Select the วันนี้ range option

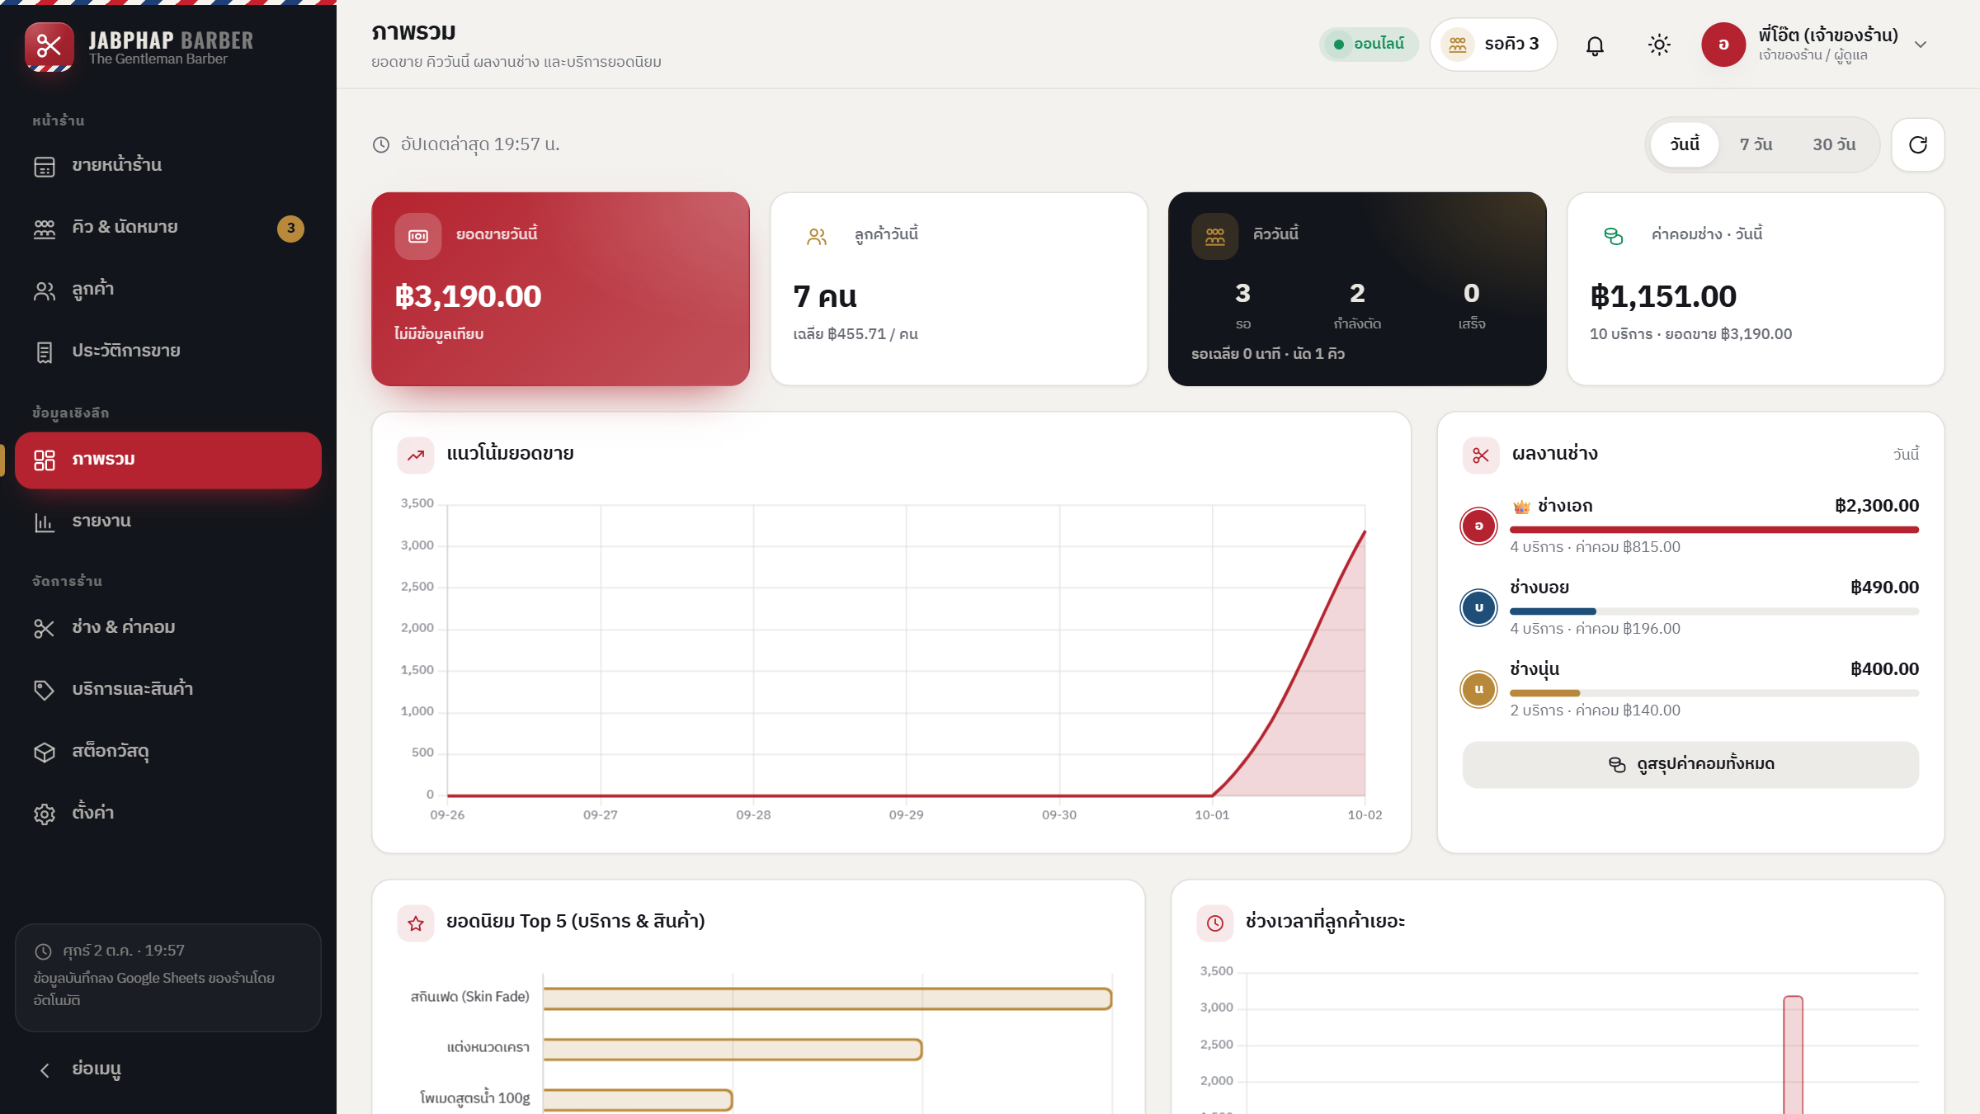tap(1685, 144)
